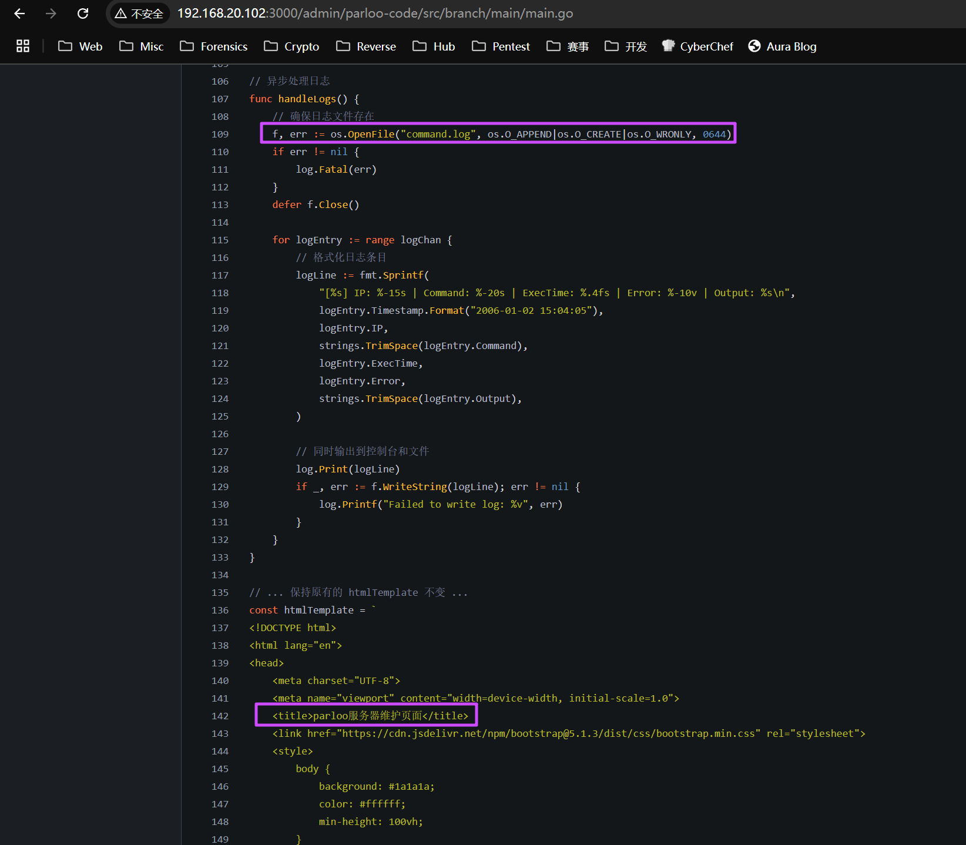Screen dimensions: 966x845
Task: Open the 赛事 bookmarks folder
Action: 568,46
